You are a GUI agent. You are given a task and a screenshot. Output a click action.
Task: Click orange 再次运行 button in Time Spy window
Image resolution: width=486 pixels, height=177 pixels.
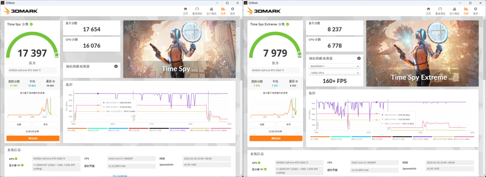(x=33, y=138)
